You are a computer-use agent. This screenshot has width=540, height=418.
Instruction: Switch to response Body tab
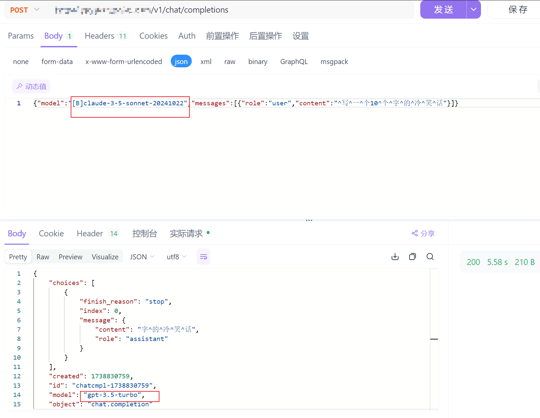(x=17, y=233)
